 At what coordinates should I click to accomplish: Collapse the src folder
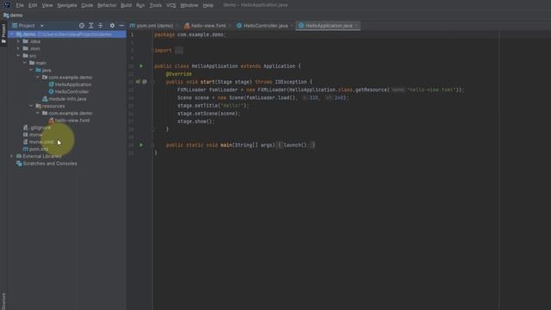pos(18,55)
